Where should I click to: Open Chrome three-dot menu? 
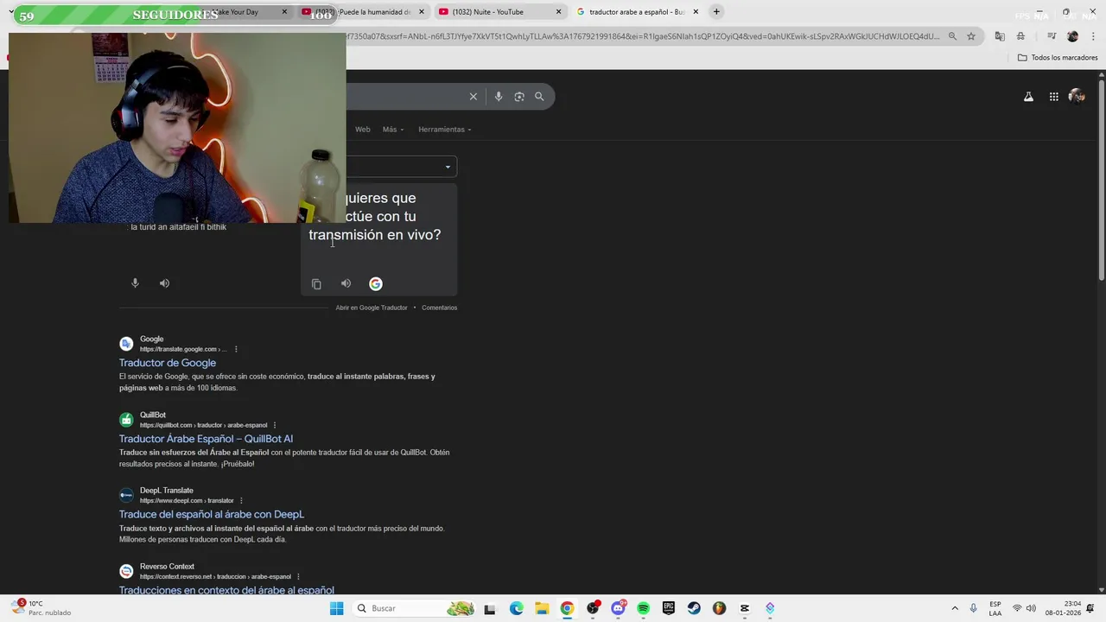pos(1092,36)
